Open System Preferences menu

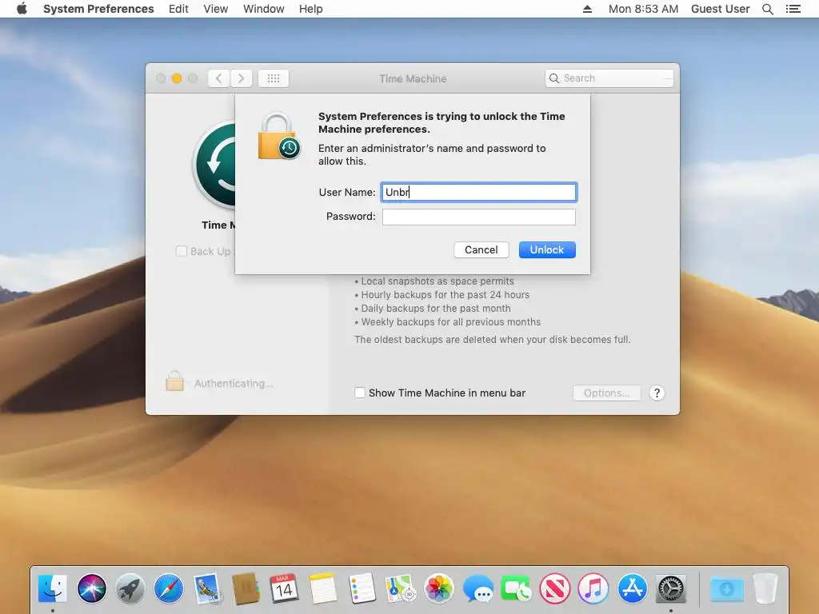98,9
